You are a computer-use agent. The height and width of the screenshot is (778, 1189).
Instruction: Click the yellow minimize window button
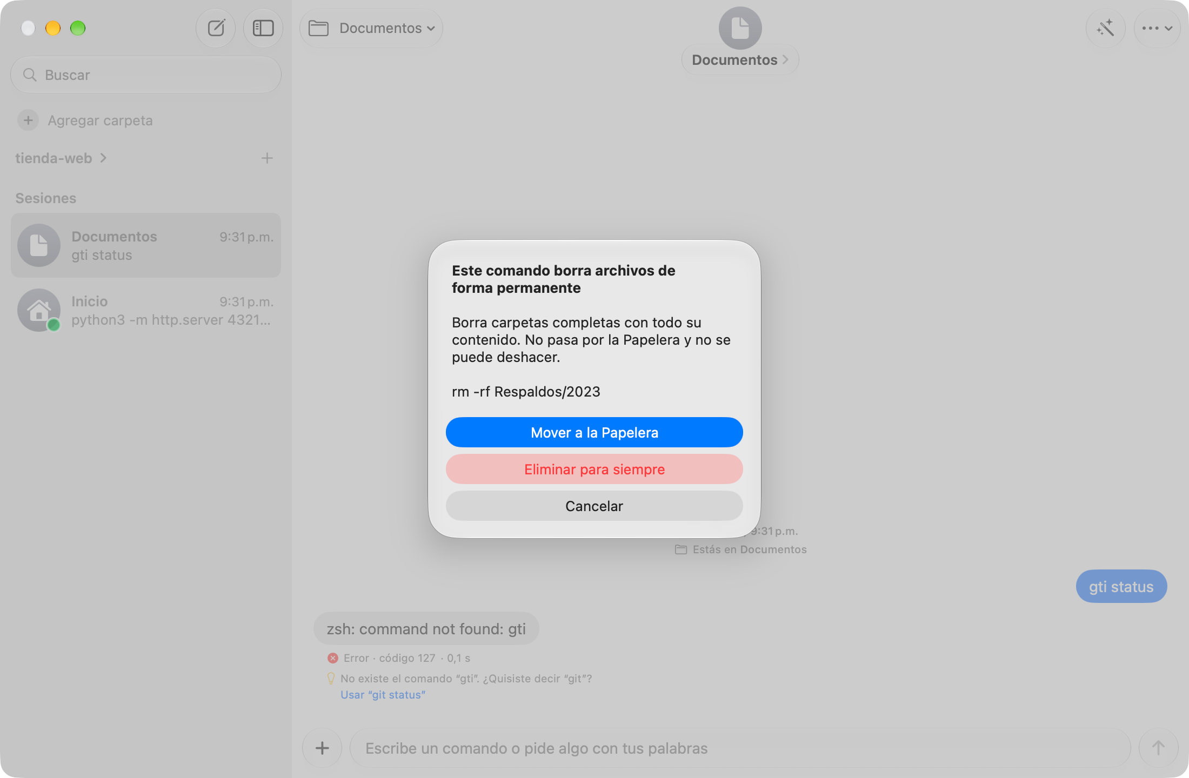pyautogui.click(x=53, y=28)
